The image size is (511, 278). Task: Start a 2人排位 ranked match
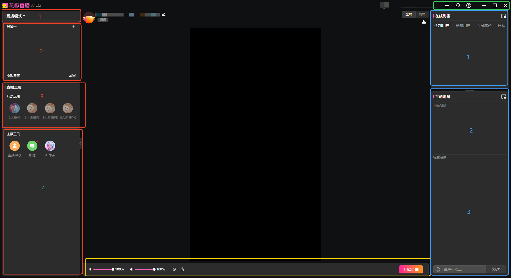click(x=15, y=108)
